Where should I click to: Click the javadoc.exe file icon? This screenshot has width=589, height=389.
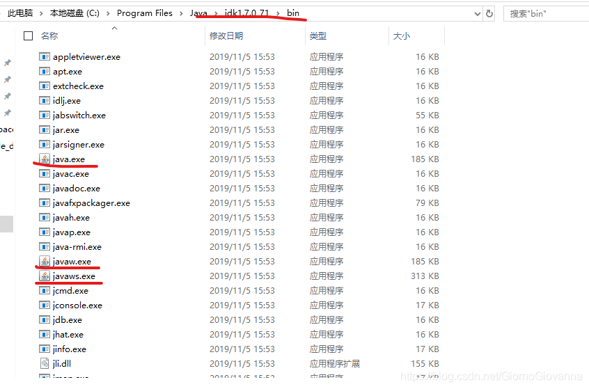pos(45,189)
